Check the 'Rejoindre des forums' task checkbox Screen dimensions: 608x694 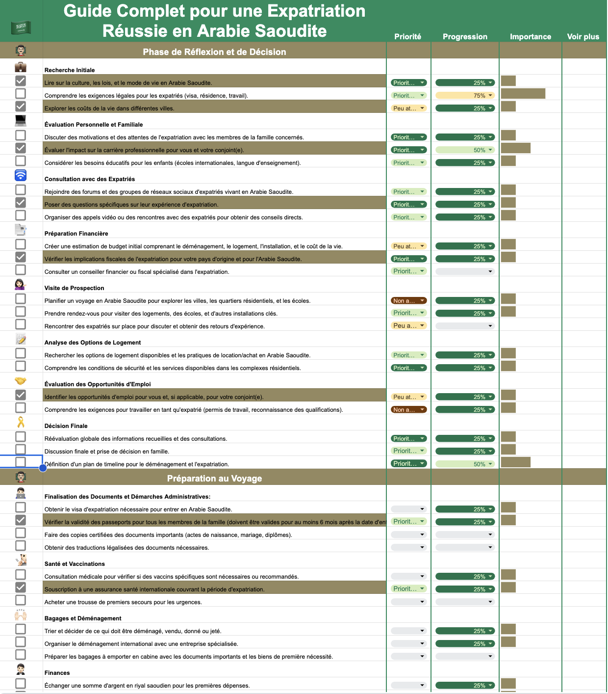(21, 189)
